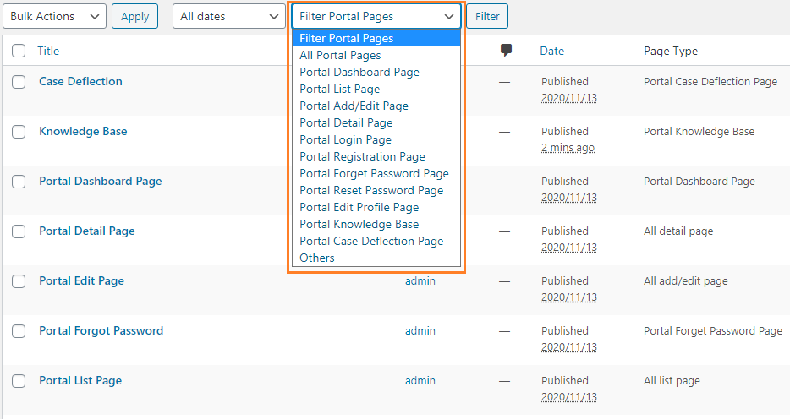
Task: Click the comments bubble column icon
Action: coord(506,51)
